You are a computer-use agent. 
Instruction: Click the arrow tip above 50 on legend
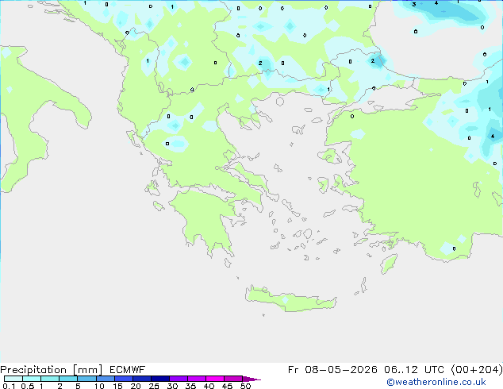[x=251, y=379]
